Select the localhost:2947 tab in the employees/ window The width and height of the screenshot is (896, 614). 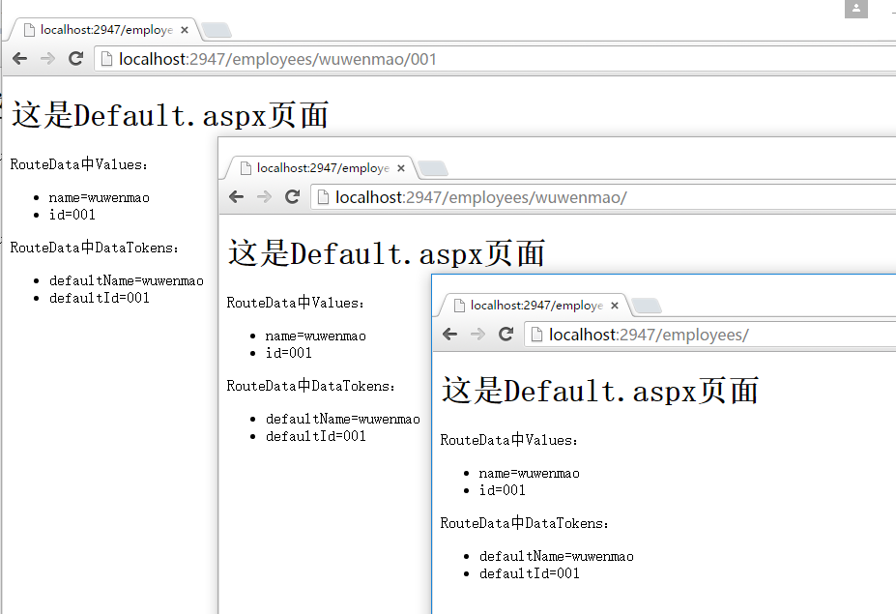tap(535, 306)
